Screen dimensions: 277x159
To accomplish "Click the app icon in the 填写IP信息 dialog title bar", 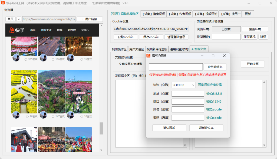I will coord(148,56).
